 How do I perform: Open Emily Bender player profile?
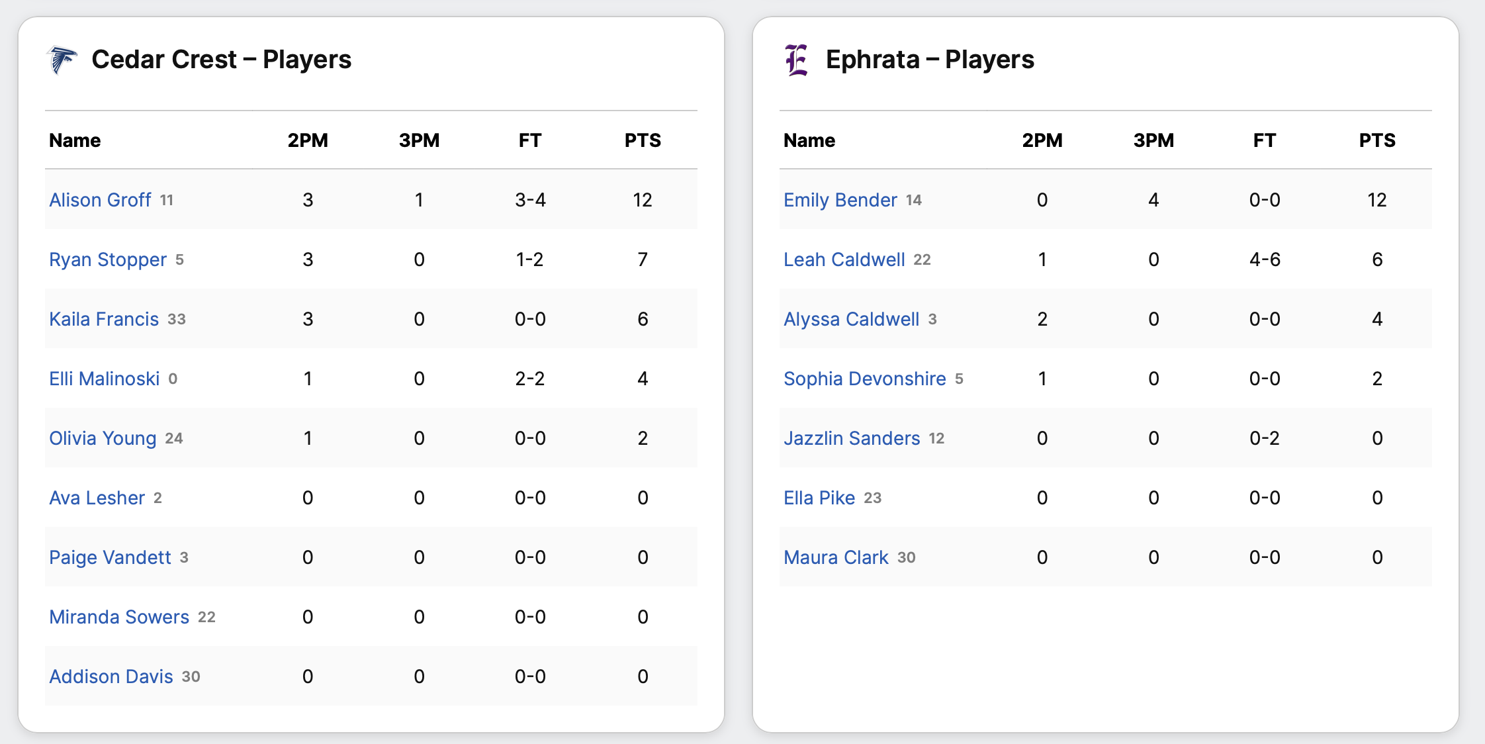(x=840, y=200)
